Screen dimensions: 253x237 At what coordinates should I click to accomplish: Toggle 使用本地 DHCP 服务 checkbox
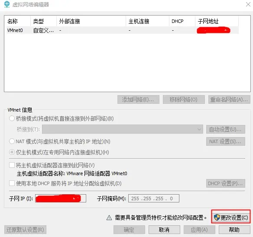click(12, 183)
